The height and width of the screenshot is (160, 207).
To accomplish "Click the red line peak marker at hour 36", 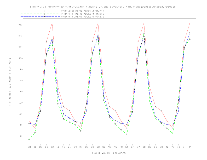I will (x=98, y=23).
